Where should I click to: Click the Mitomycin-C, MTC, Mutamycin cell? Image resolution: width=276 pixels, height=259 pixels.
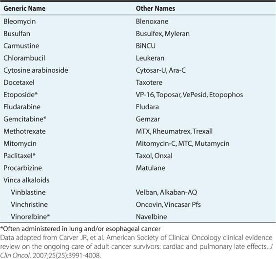coord(182,143)
